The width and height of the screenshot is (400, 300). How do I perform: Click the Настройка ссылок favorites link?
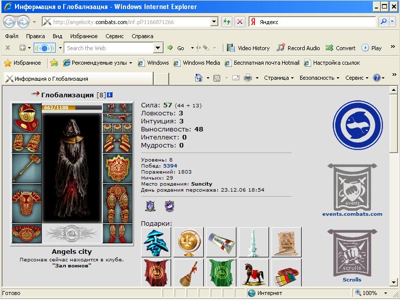pyautogui.click(x=332, y=63)
